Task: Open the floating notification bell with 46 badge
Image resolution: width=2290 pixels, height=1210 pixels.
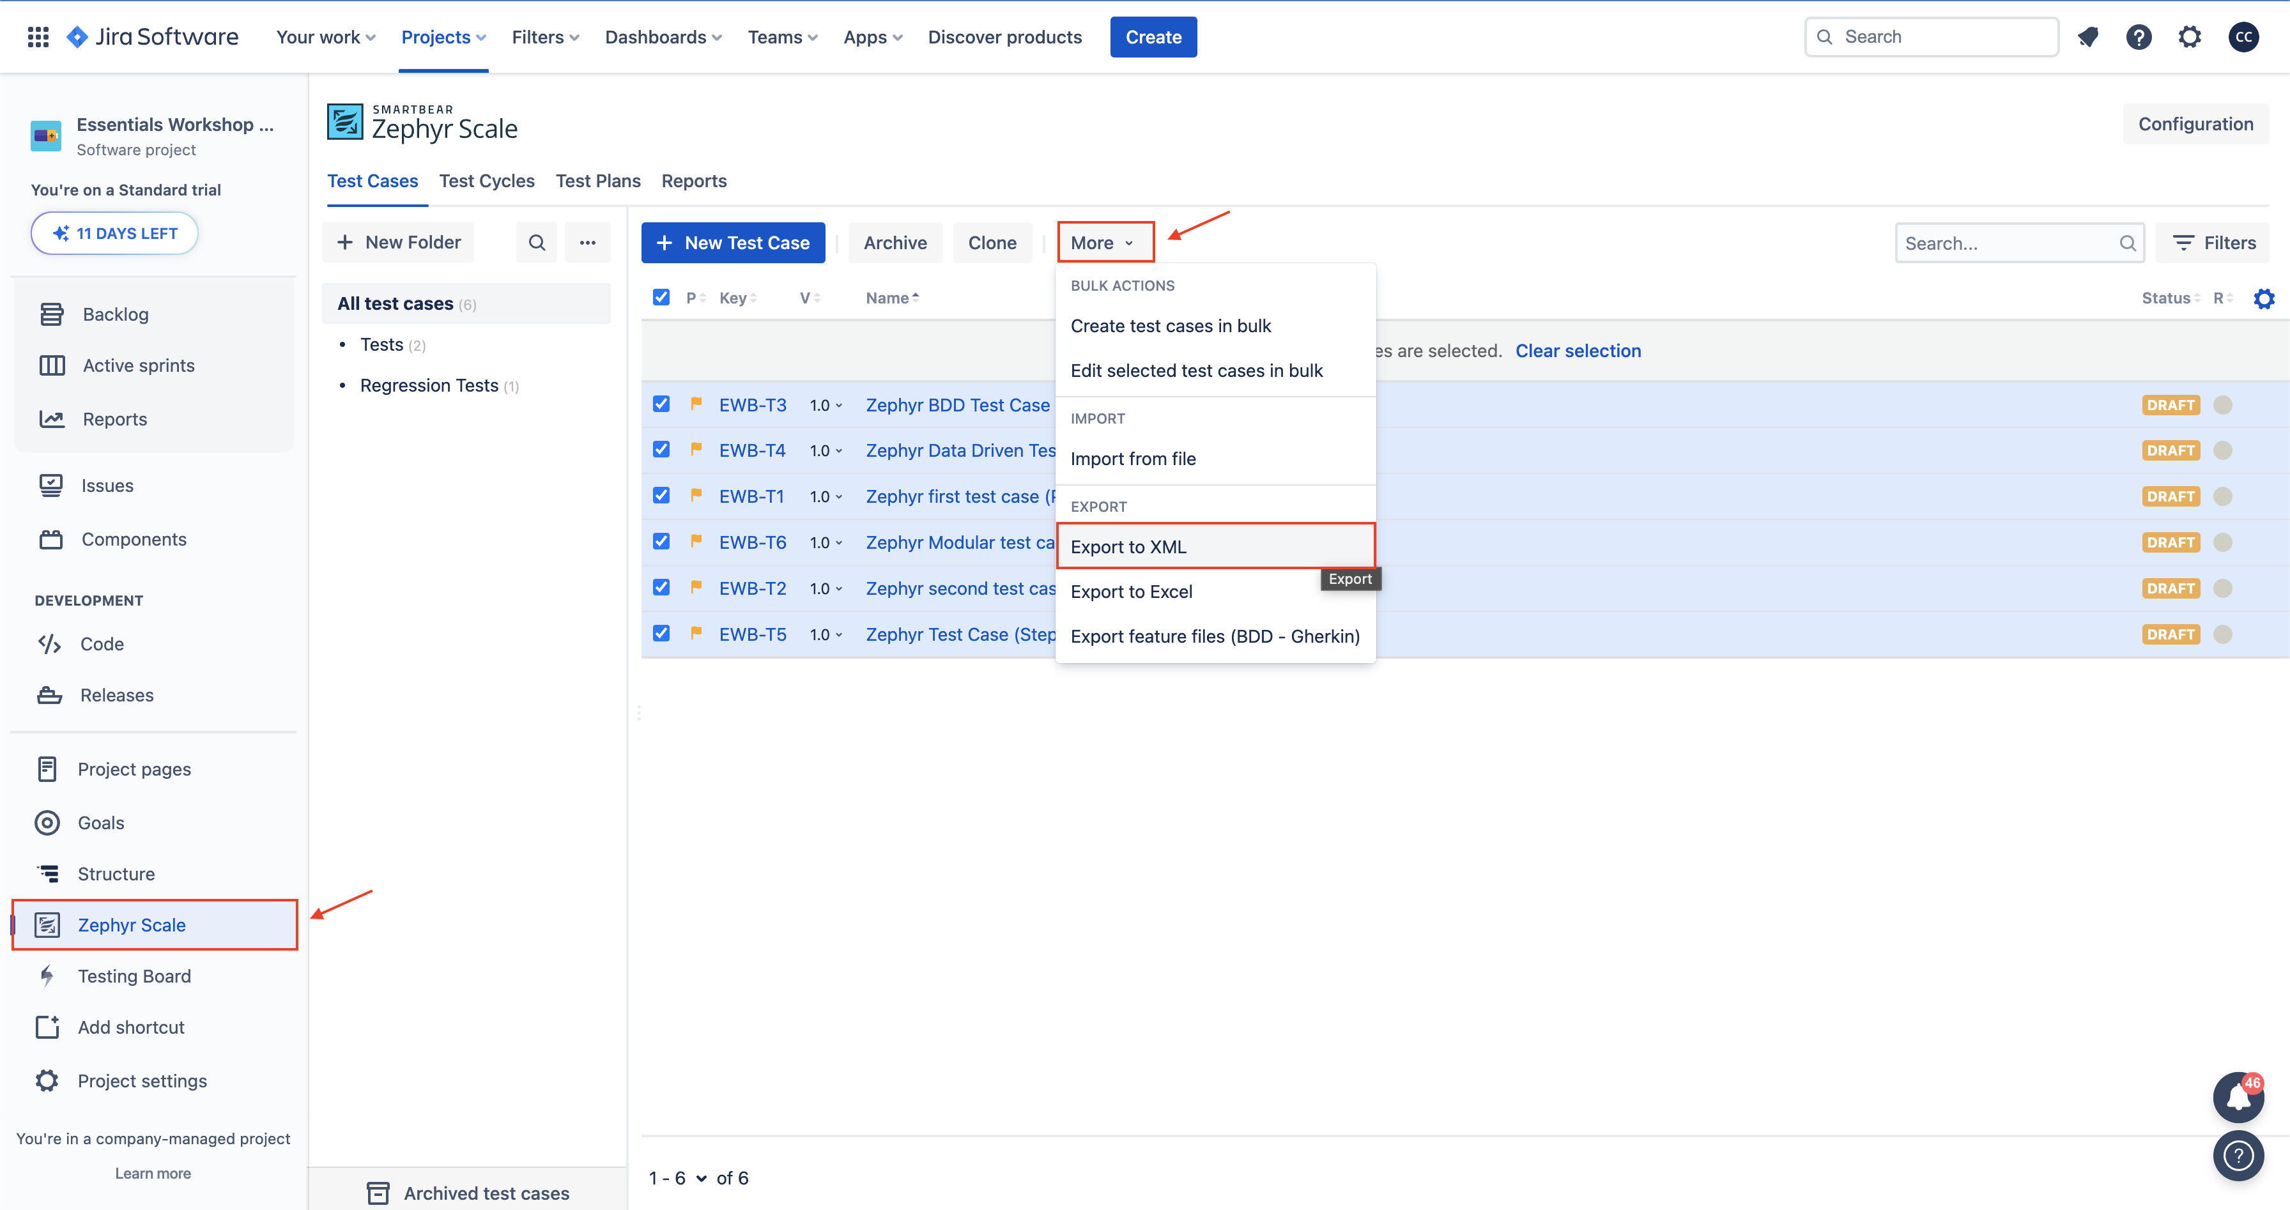Action: pos(2238,1098)
